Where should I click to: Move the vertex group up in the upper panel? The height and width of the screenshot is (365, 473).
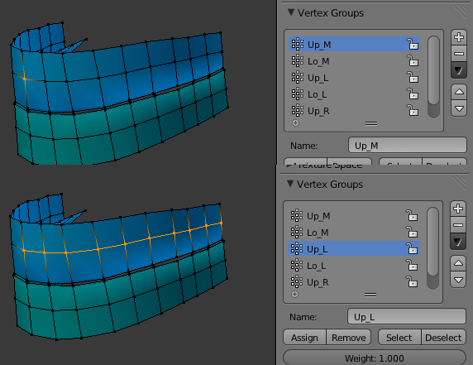click(x=459, y=92)
